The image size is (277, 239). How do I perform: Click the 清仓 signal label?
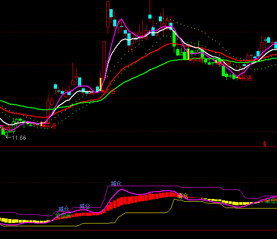pyautogui.click(x=183, y=196)
